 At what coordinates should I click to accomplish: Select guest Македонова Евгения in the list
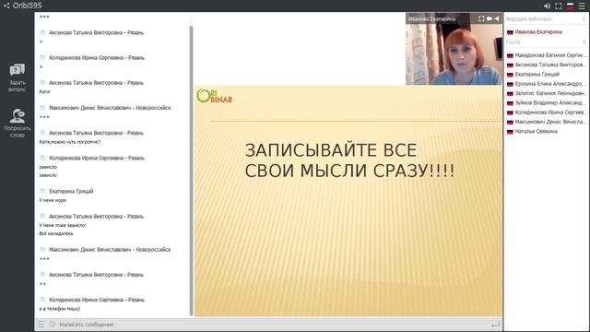pos(547,55)
